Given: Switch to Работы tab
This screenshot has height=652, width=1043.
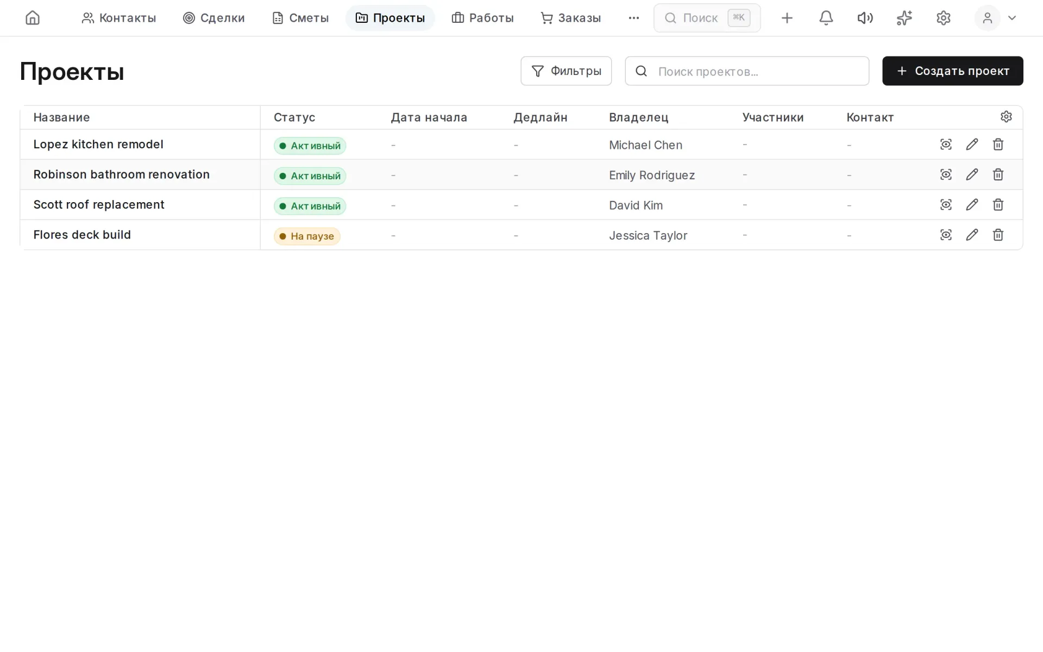Looking at the screenshot, I should tap(482, 18).
